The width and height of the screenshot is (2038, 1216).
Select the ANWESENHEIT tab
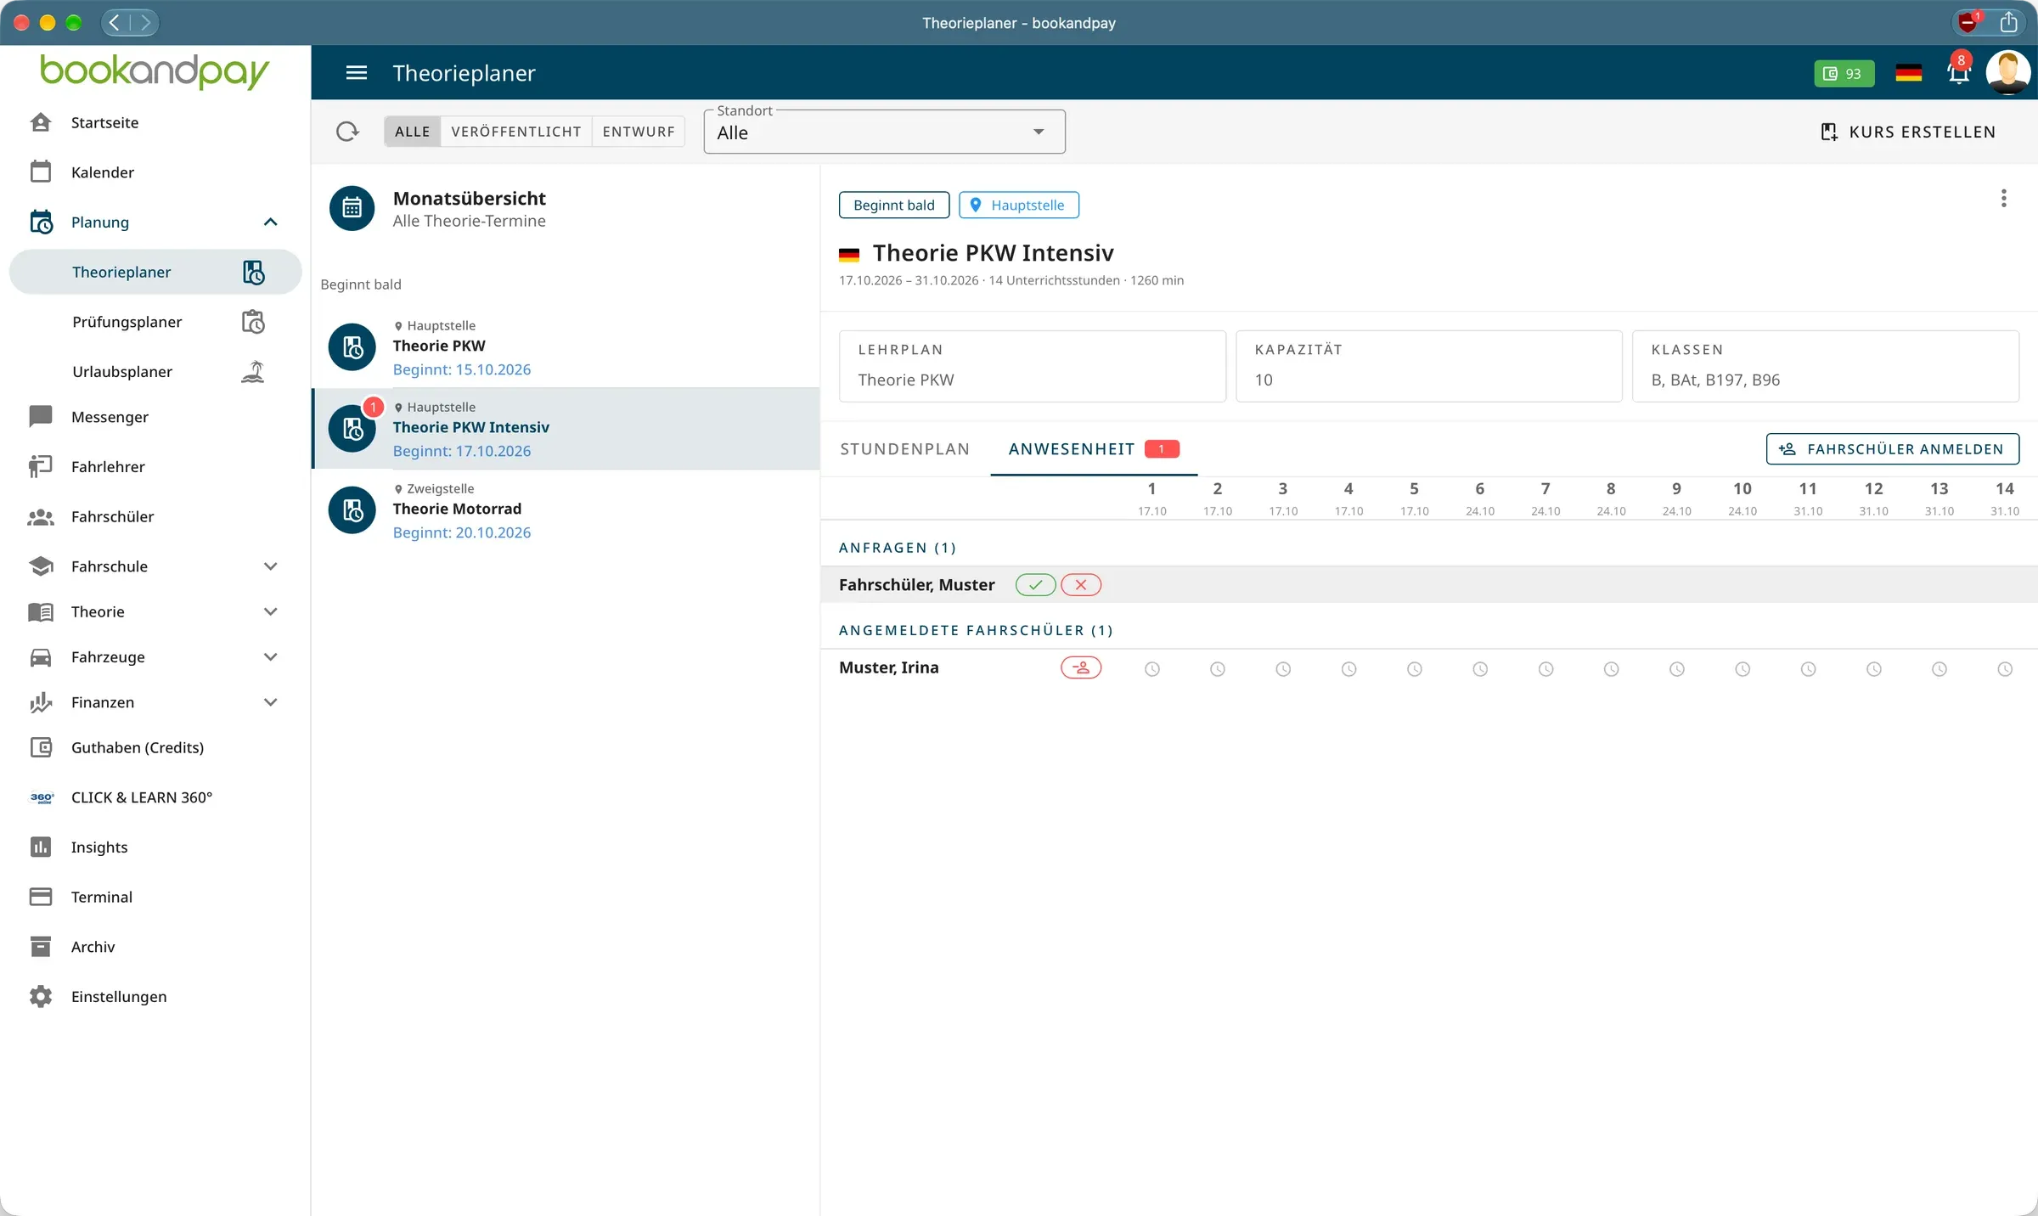tap(1094, 449)
